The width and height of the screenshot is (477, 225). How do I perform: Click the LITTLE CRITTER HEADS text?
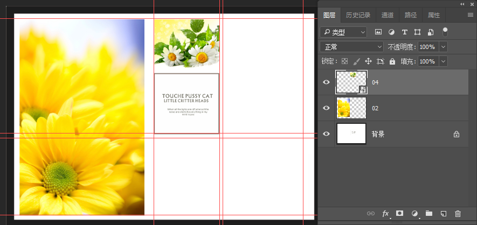[x=186, y=101]
